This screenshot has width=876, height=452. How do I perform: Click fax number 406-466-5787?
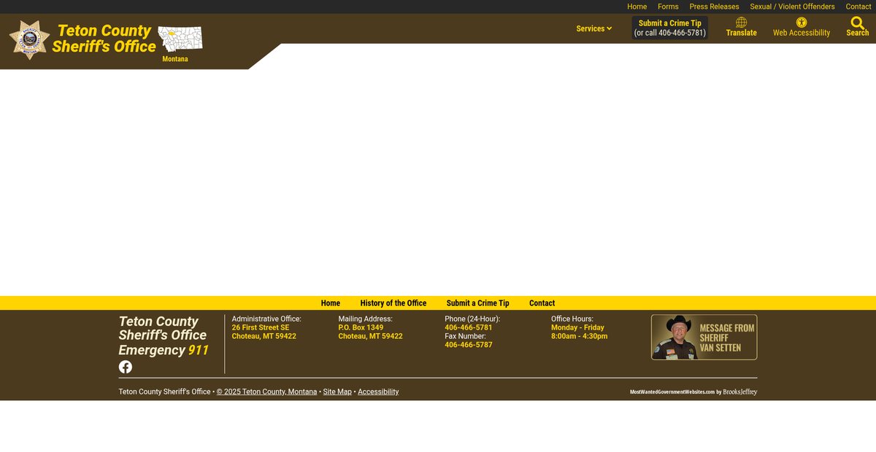(x=469, y=345)
